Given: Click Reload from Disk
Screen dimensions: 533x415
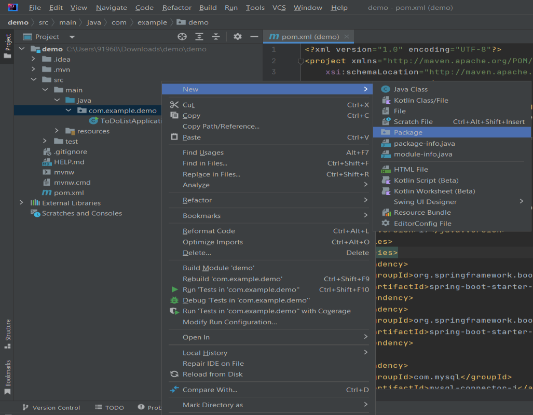Looking at the screenshot, I should (268, 375).
